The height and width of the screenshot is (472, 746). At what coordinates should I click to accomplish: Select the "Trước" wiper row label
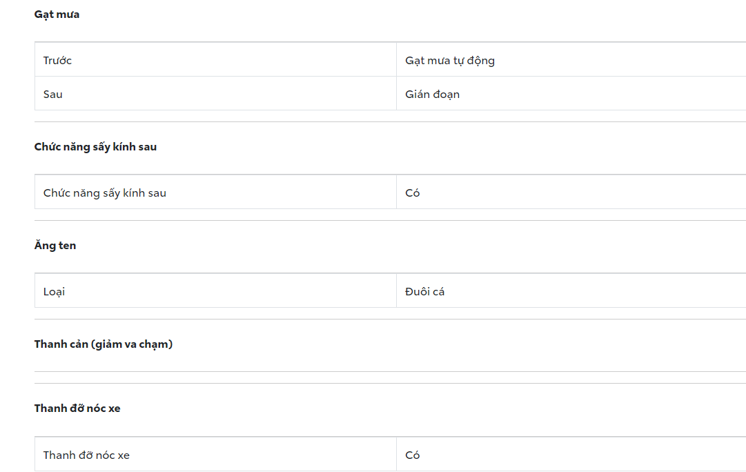pyautogui.click(x=57, y=61)
